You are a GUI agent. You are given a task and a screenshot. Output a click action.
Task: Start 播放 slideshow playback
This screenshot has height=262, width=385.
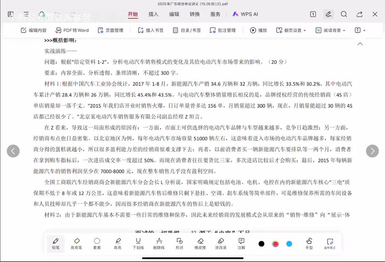258,31
